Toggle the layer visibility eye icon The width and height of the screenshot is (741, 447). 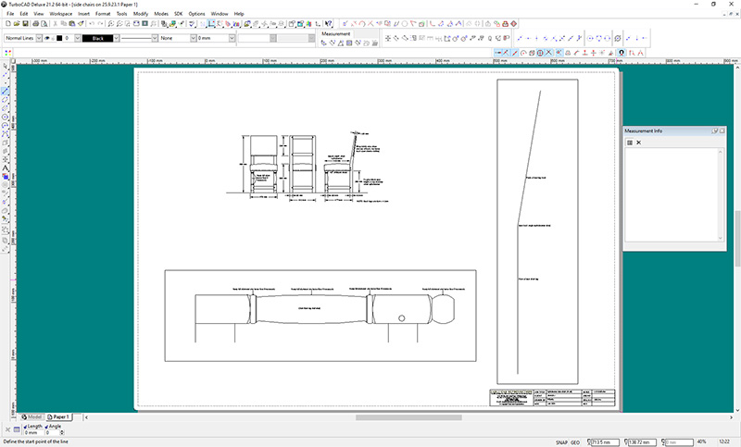point(46,39)
